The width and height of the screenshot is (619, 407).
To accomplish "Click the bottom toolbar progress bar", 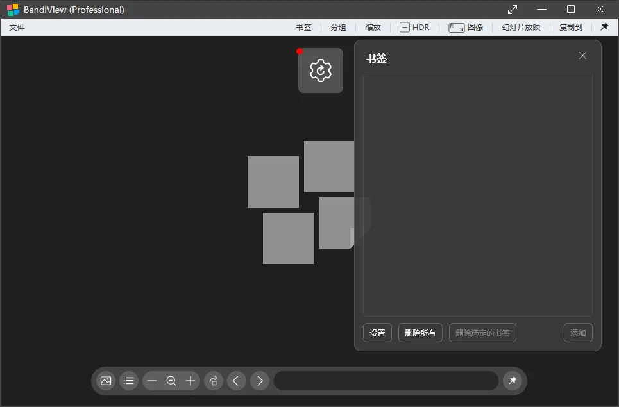I will pyautogui.click(x=386, y=381).
